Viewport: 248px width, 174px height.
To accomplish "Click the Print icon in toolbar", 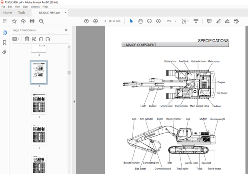I will (x=32, y=21).
